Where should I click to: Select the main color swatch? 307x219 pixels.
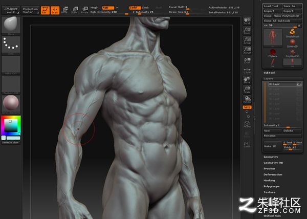13,138
